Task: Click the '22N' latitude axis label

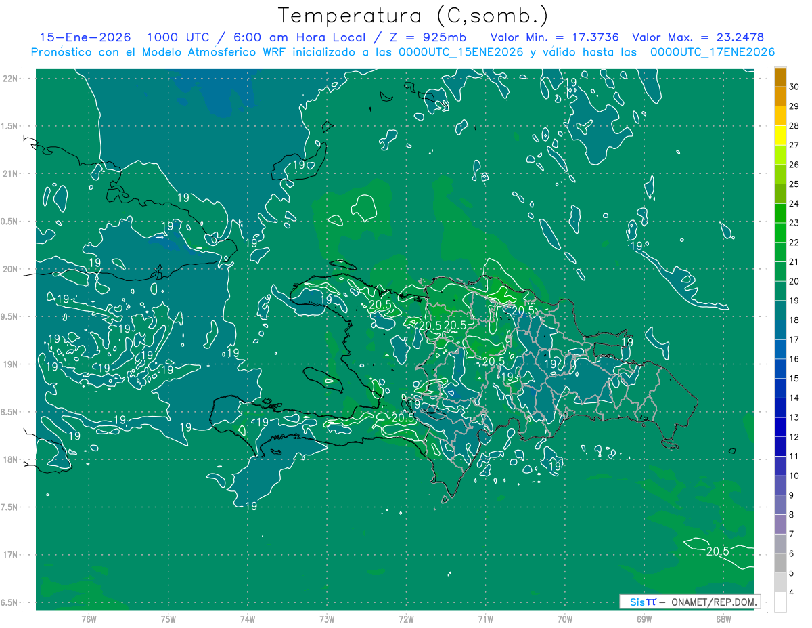Action: [x=11, y=78]
